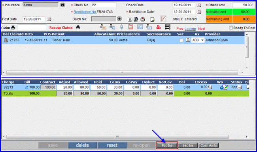
Task: Click the blue grid table toolbar icon
Action: [140, 27]
